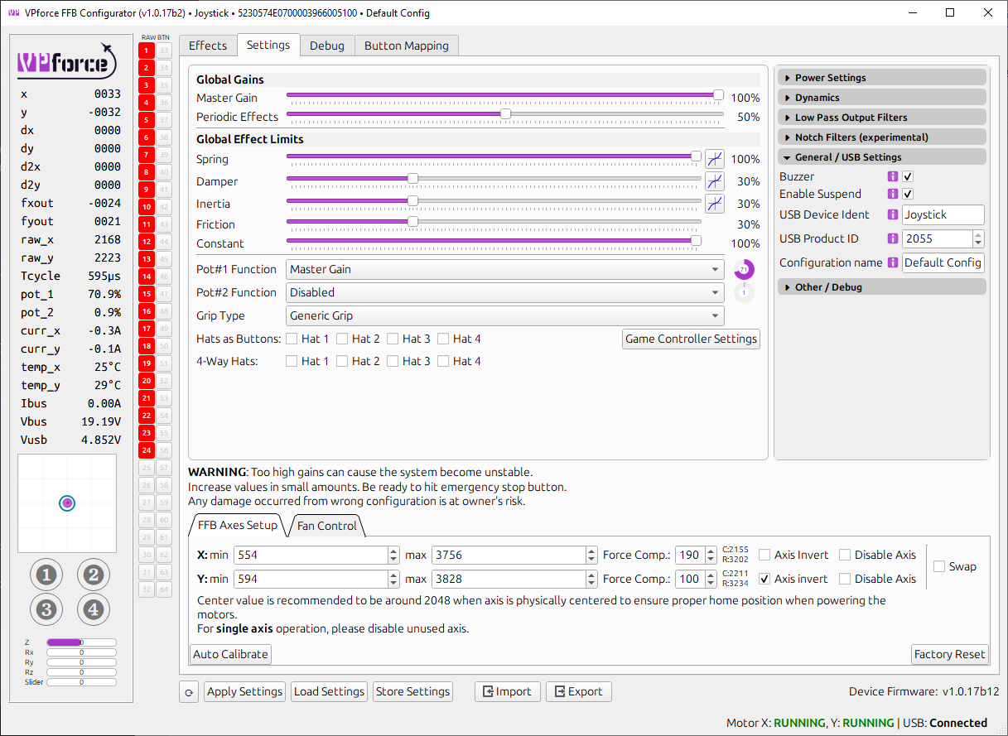Click the Enable Suspend info icon
The image size is (1008, 736).
click(893, 194)
